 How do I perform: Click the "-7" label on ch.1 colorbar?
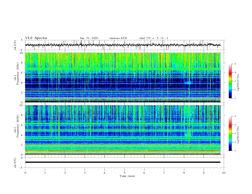[x=234, y=98]
